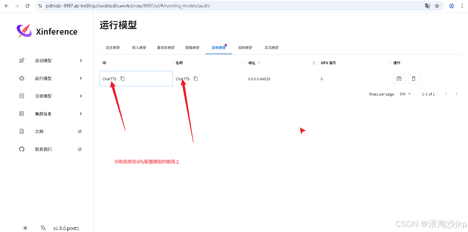468x232 pixels.
Task: Expand the 启动模型 sidebar chevron
Action: pos(81,60)
